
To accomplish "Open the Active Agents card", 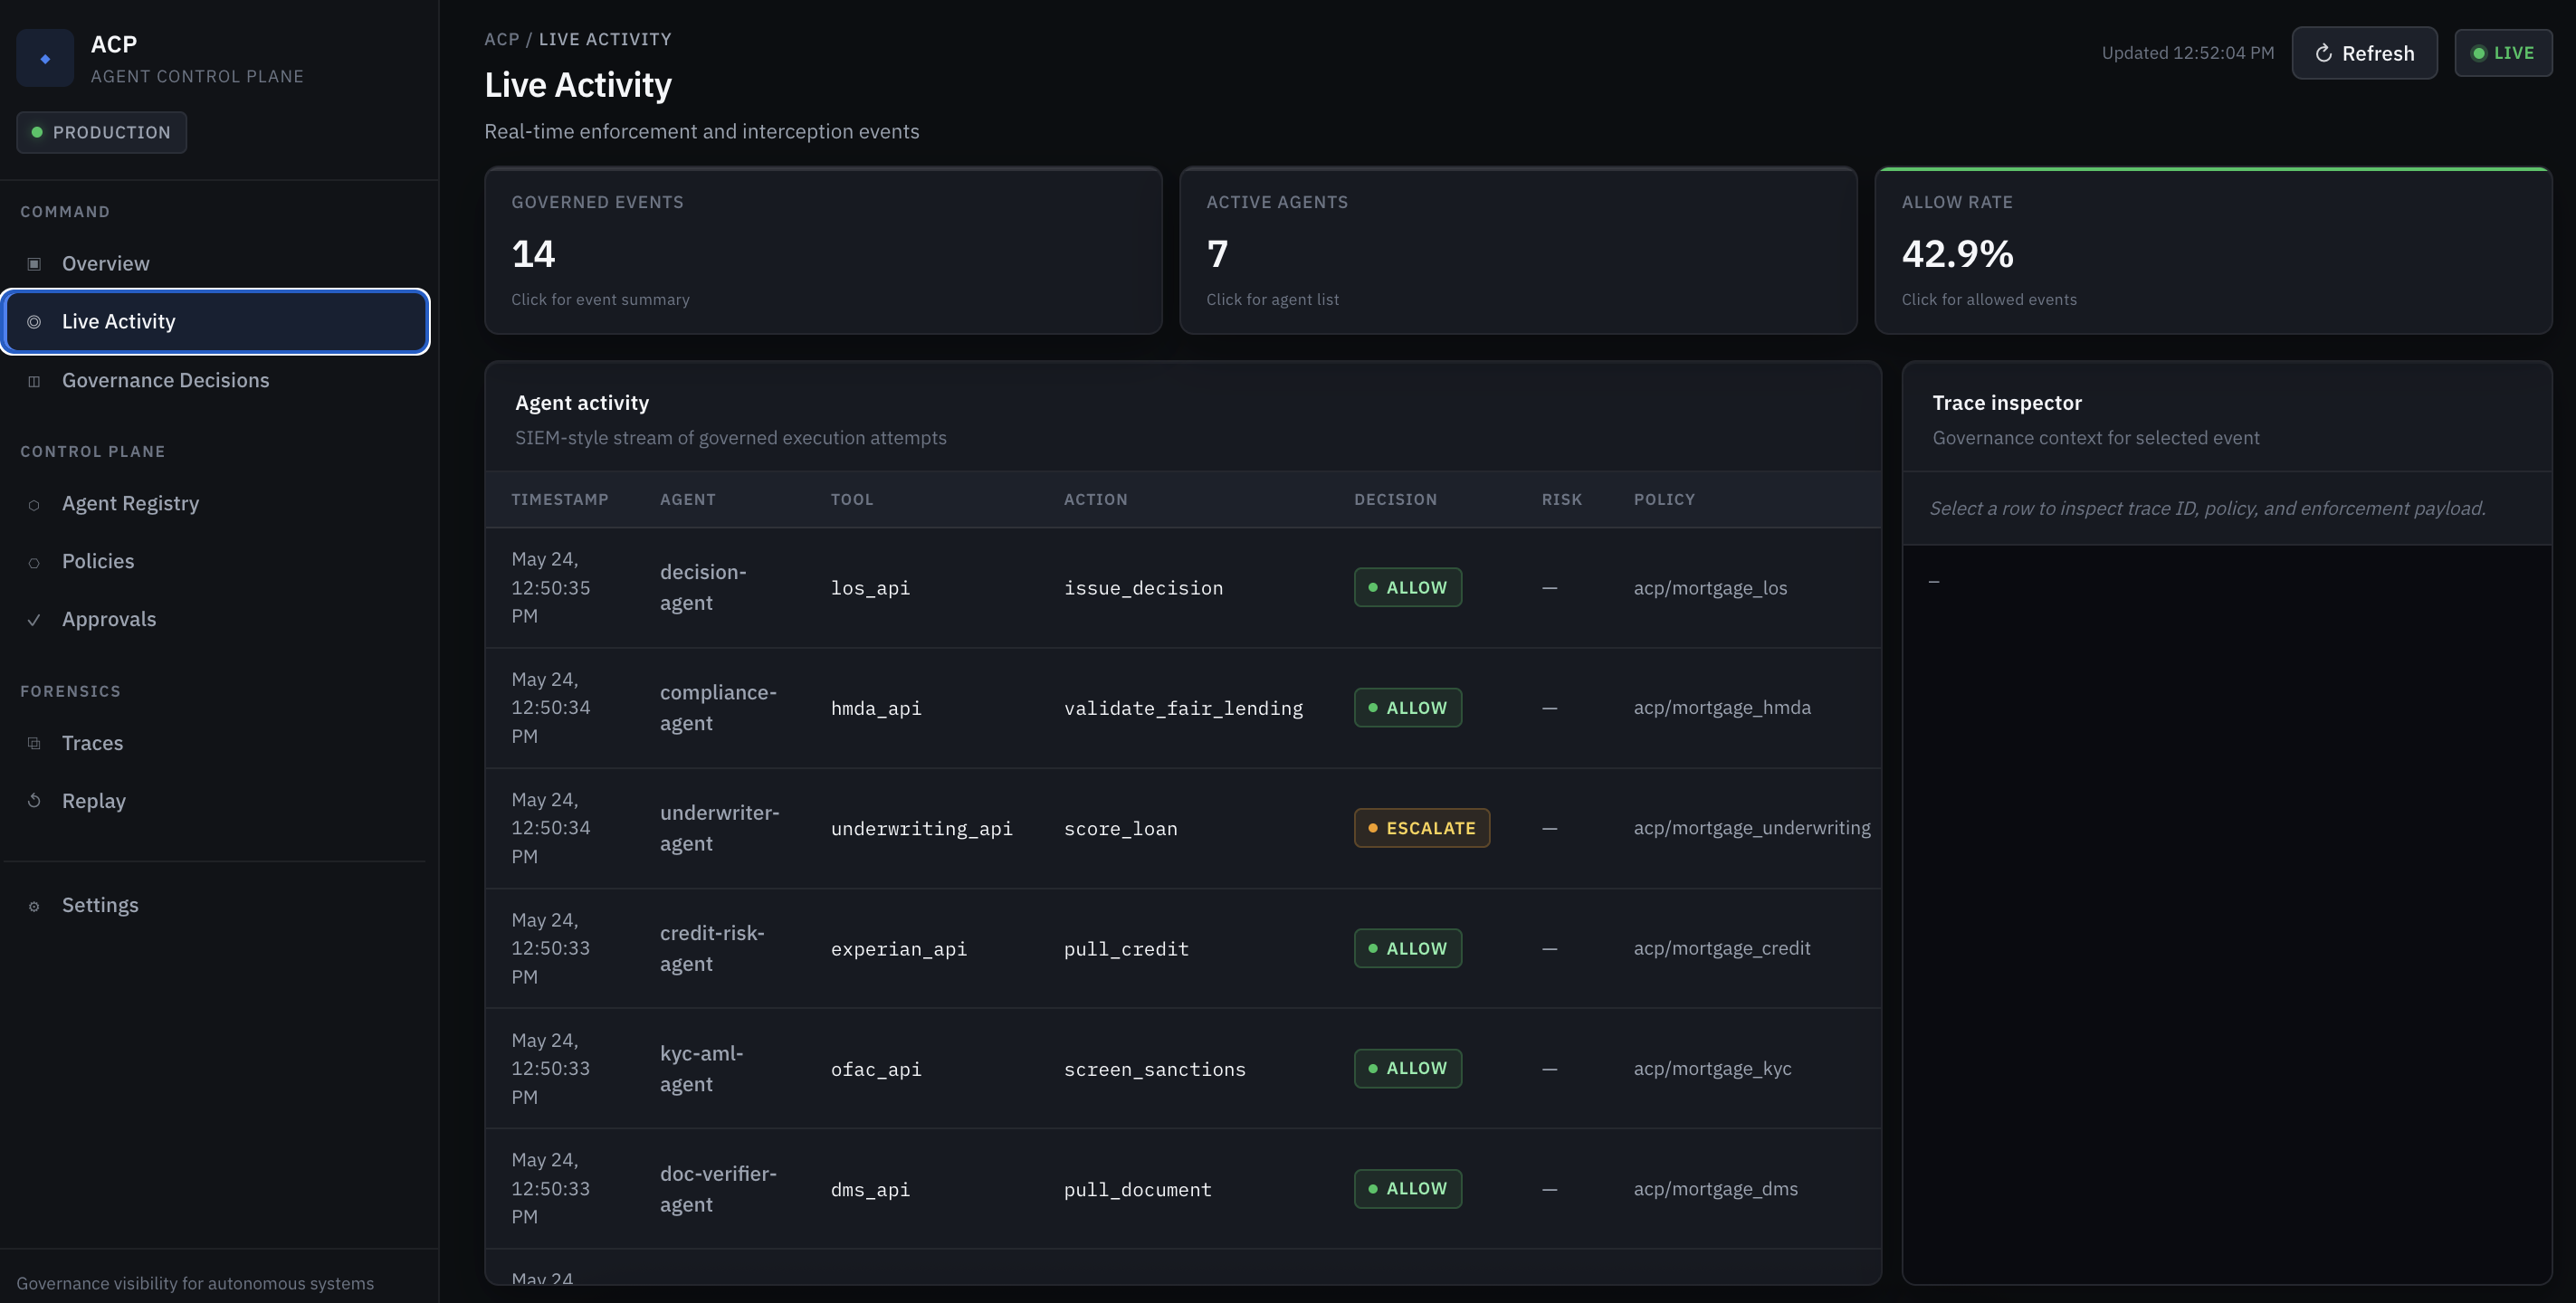I will click(1518, 250).
